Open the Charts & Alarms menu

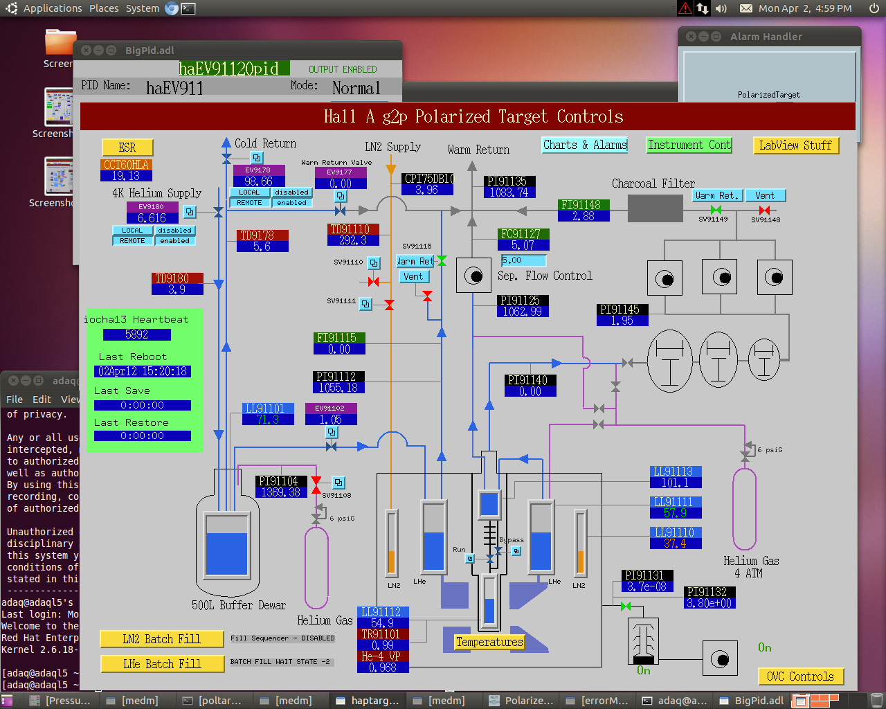[x=585, y=145]
